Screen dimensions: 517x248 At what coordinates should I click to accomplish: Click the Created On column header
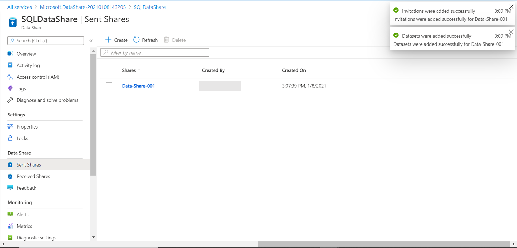[x=294, y=70]
